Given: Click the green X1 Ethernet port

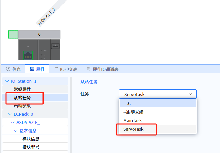Looking at the screenshot, I should tap(27, 56).
